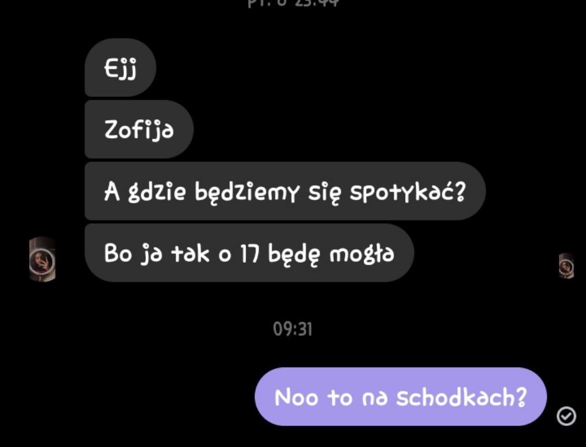Open the sender's profile picture beside messages
The height and width of the screenshot is (447, 586).
coord(42,259)
